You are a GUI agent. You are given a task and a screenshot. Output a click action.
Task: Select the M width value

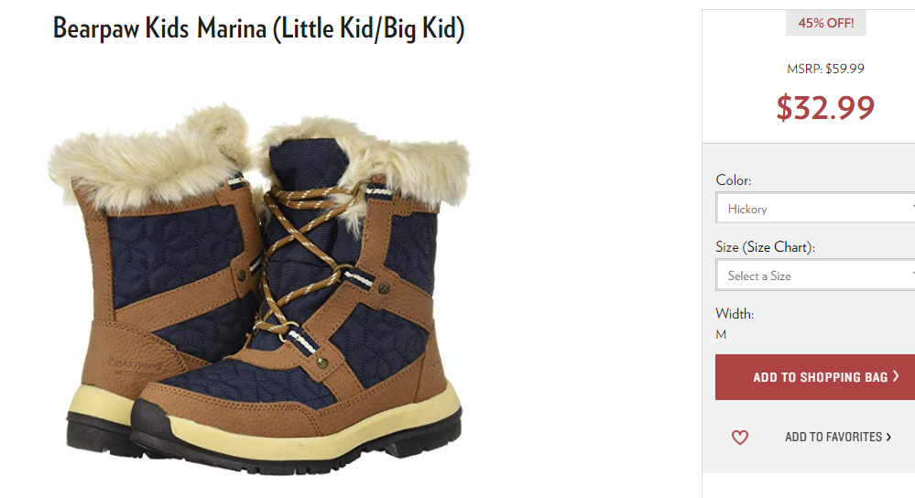click(x=721, y=334)
